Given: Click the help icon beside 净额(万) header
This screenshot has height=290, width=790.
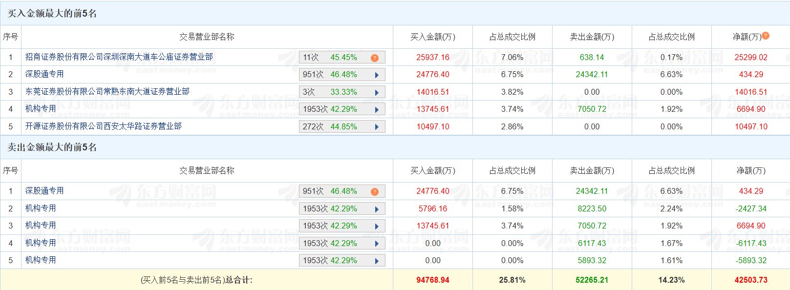Looking at the screenshot, I should coord(766,36).
